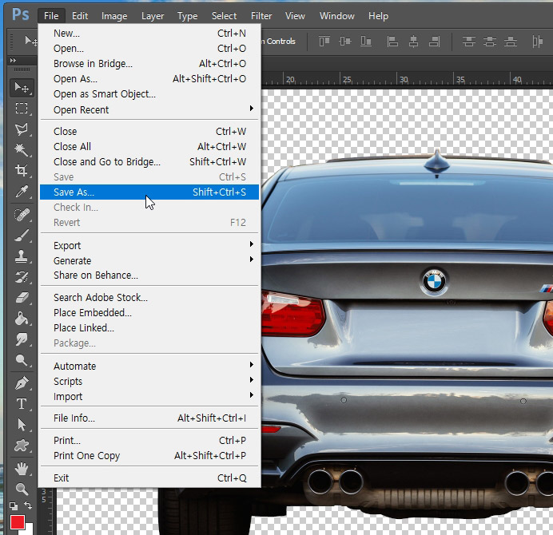Open the Filter menu
This screenshot has height=535, width=553.
pyautogui.click(x=261, y=16)
